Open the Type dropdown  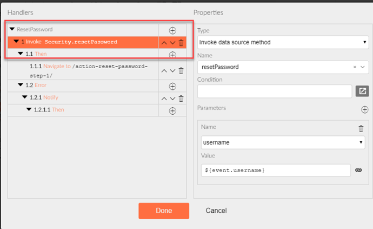tap(283, 42)
